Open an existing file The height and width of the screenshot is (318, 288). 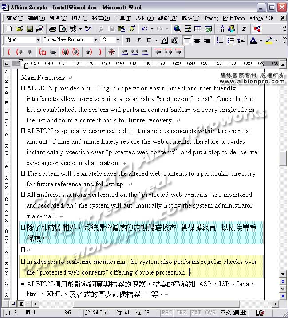(19, 29)
